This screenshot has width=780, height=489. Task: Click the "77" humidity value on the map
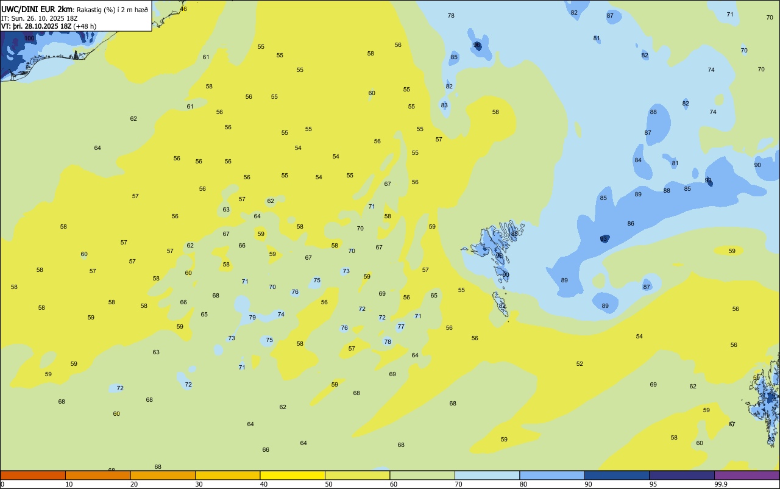(401, 327)
